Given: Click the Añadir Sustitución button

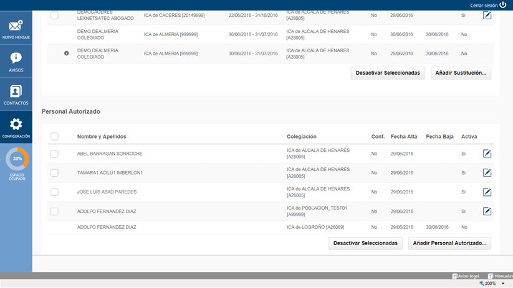Looking at the screenshot, I should pos(461,73).
